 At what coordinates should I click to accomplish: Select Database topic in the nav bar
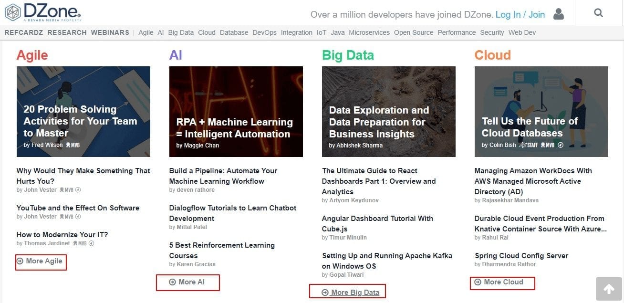(x=234, y=32)
